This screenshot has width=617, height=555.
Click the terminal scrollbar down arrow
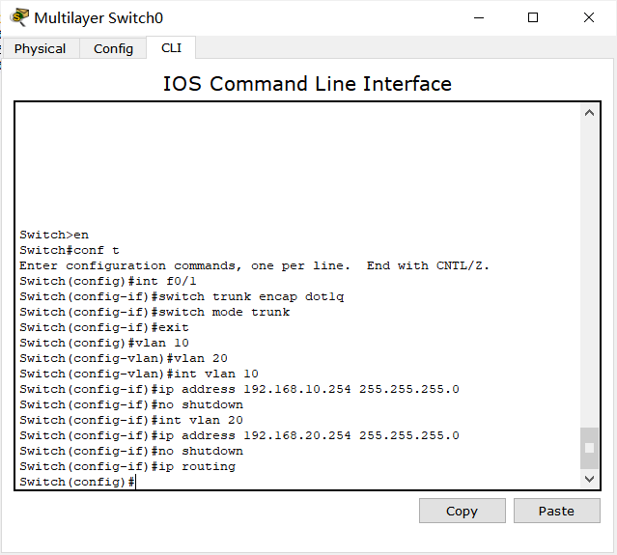[590, 479]
